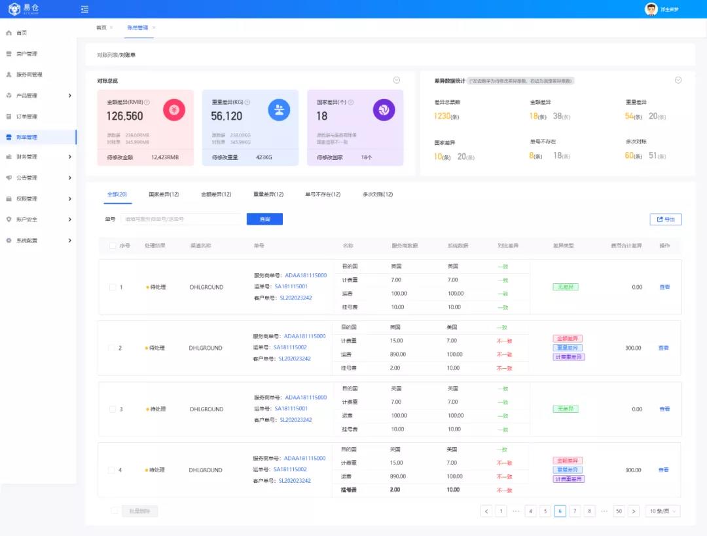This screenshot has width=707, height=536.
Task: Collapse the 对账总览 panel with the circle arrow
Action: pos(396,81)
